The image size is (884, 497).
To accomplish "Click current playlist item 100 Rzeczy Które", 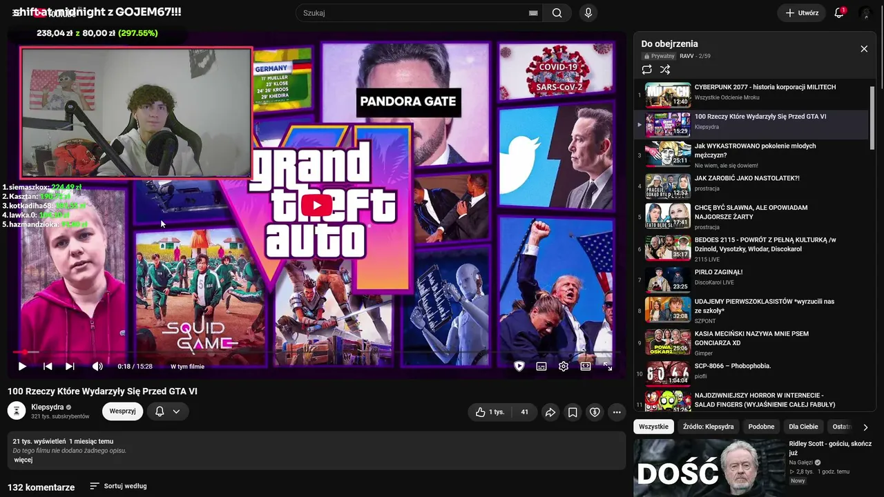I will pos(751,125).
